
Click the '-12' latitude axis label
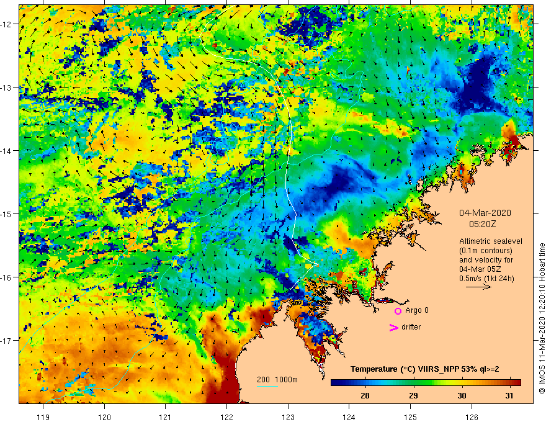tap(6, 24)
